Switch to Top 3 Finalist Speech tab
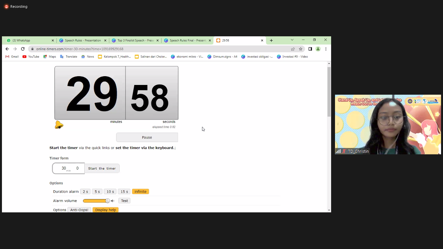Viewport: 443px width, 249px height. pyautogui.click(x=135, y=41)
